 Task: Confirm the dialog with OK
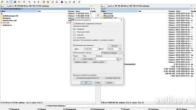pos(86,82)
